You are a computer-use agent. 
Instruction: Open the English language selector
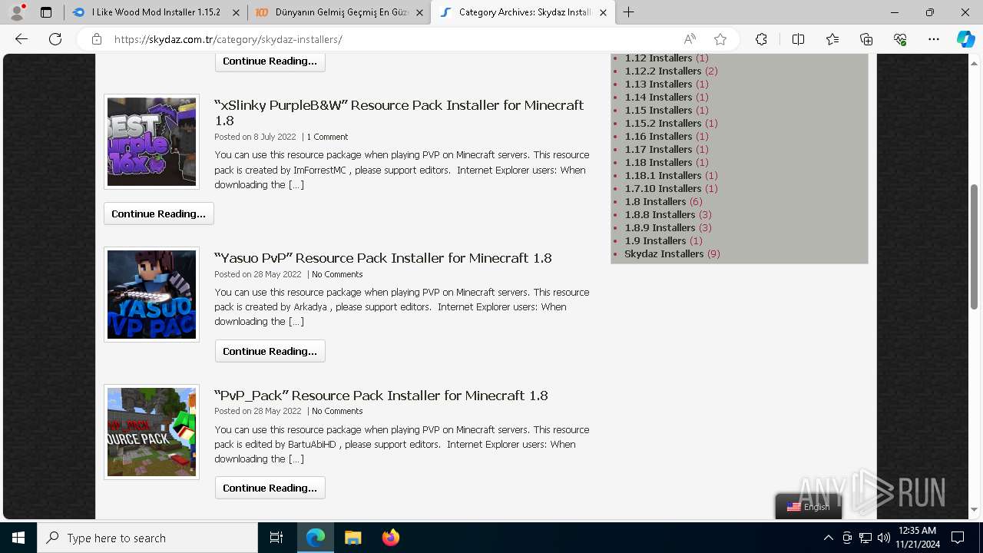(x=809, y=507)
